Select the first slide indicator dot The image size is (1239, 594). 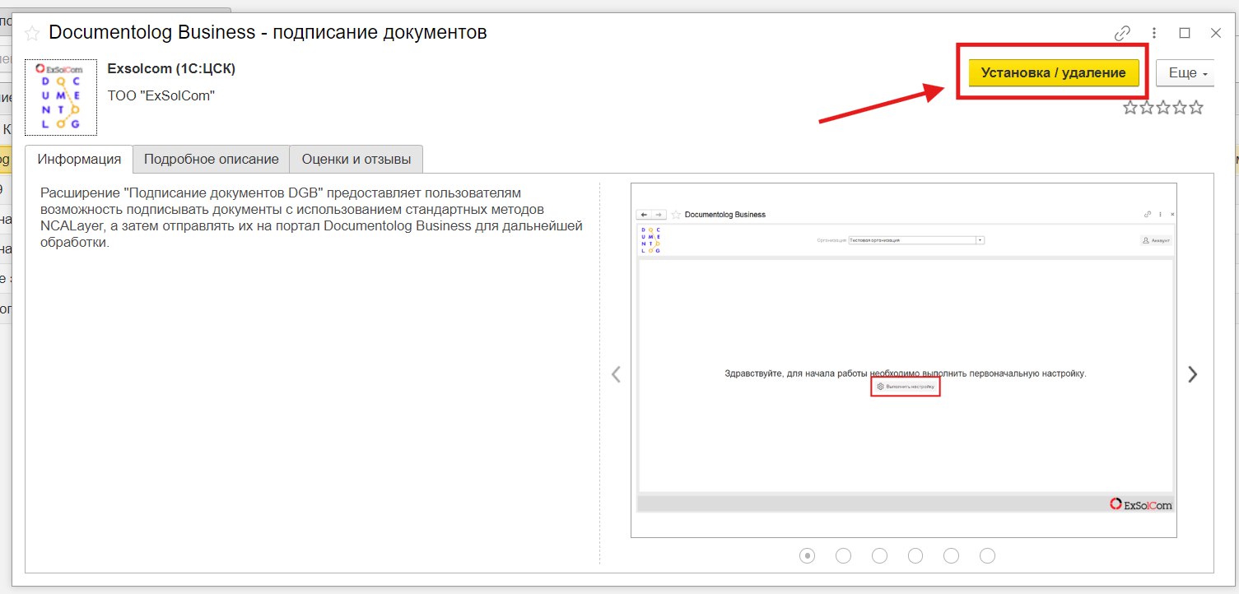click(x=808, y=556)
